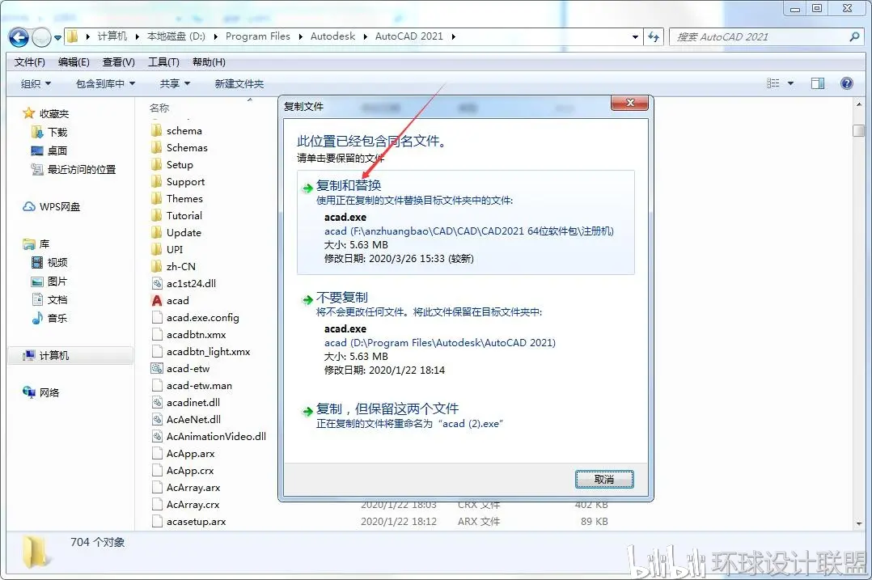Open the view options dropdown arrow

click(790, 83)
